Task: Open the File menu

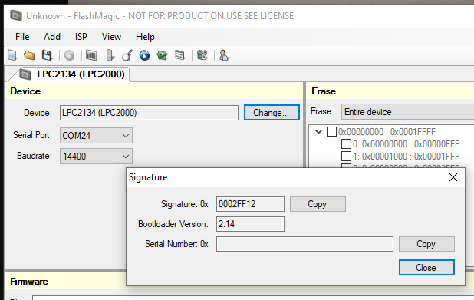Action: [22, 37]
